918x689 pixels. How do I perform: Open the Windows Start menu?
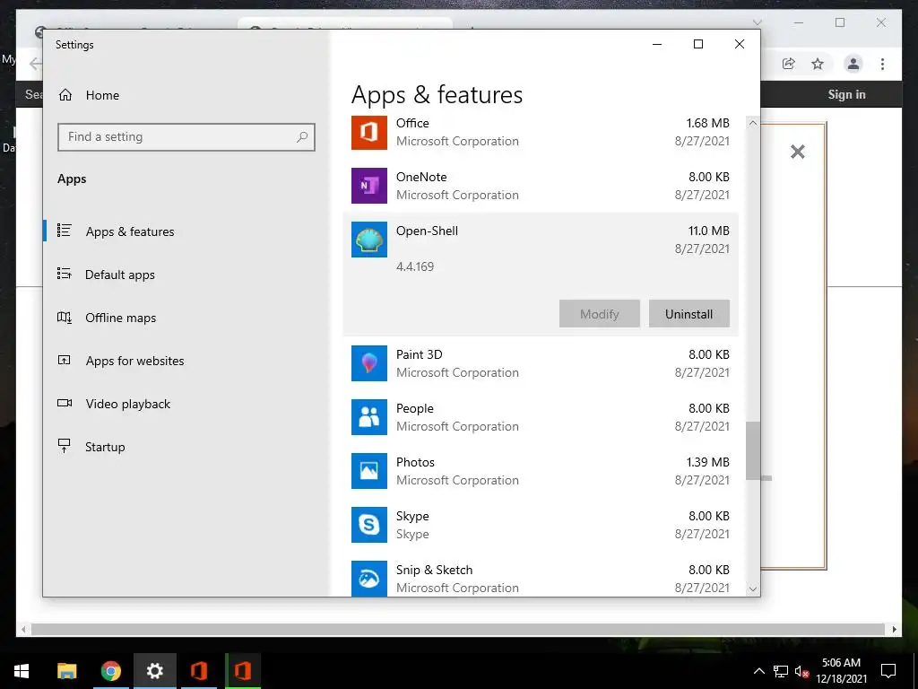22,671
